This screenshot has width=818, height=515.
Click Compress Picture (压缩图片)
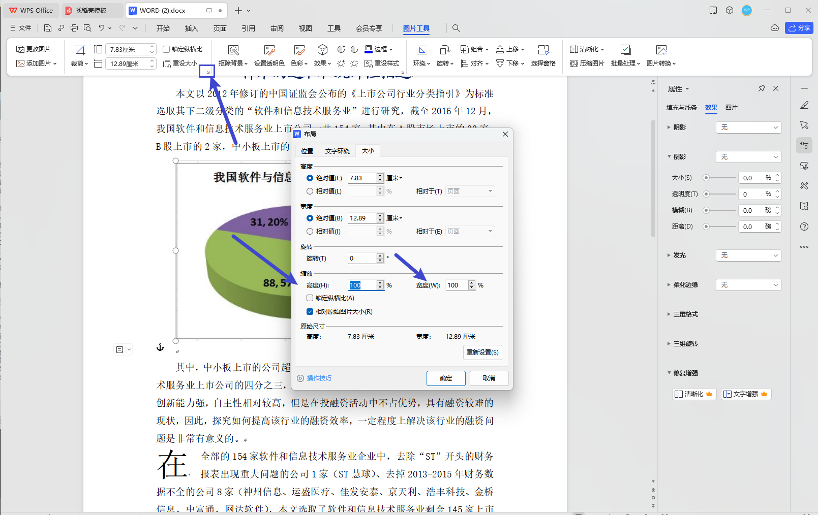(587, 63)
